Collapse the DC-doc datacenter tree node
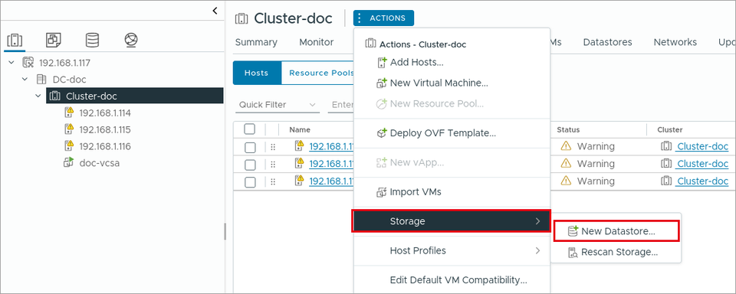This screenshot has height=294, width=736. pos(25,80)
